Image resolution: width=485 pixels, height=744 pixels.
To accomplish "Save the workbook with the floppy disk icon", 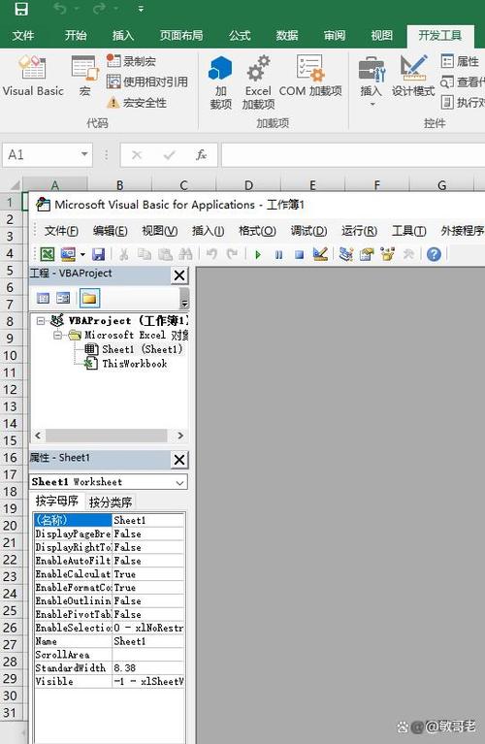I will [21, 9].
